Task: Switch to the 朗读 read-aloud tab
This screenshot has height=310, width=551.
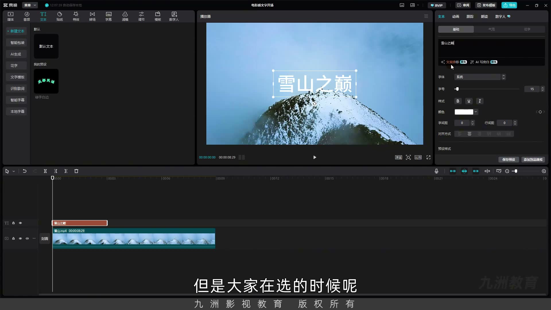Action: pyautogui.click(x=484, y=17)
